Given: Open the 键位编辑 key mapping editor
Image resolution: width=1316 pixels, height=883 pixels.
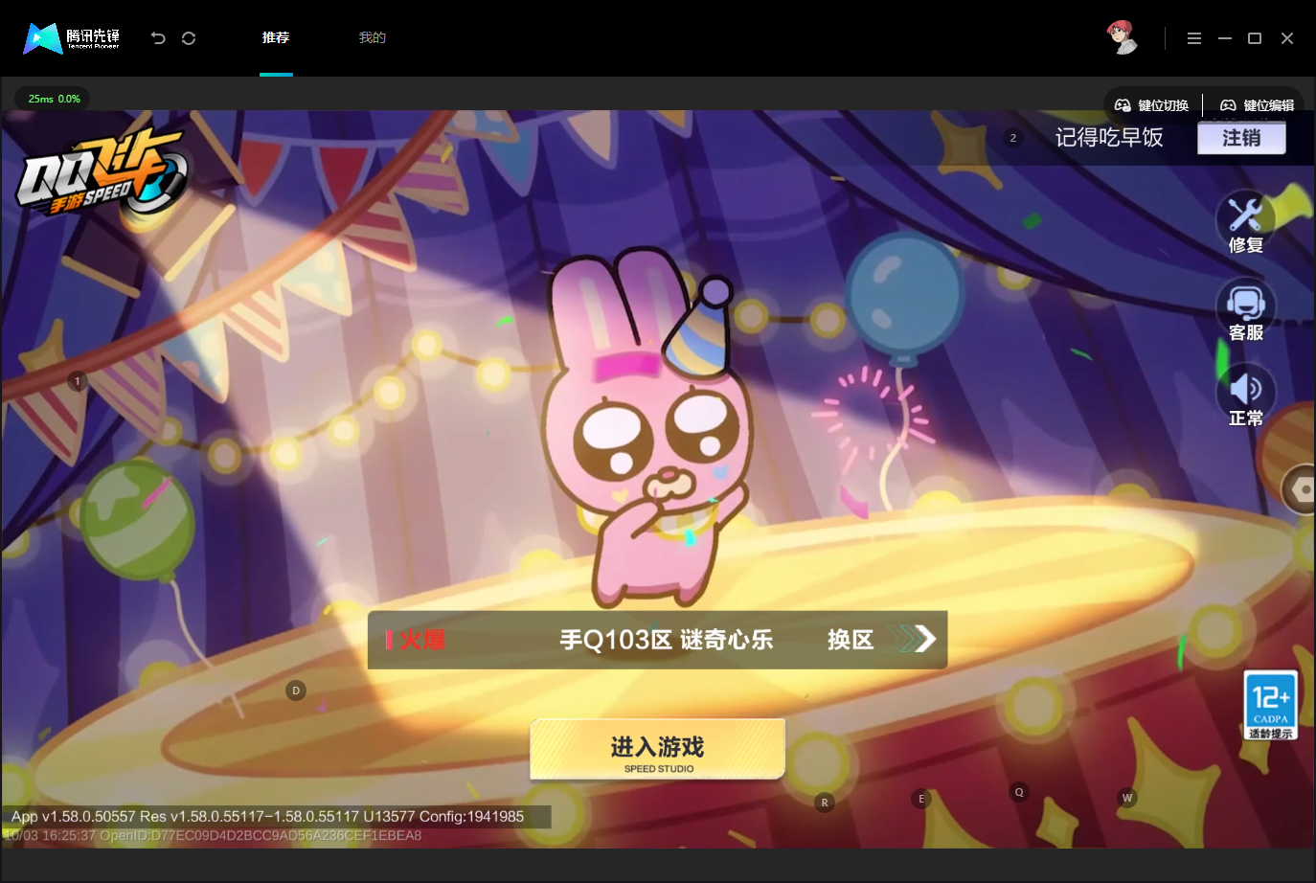Looking at the screenshot, I should (1257, 105).
